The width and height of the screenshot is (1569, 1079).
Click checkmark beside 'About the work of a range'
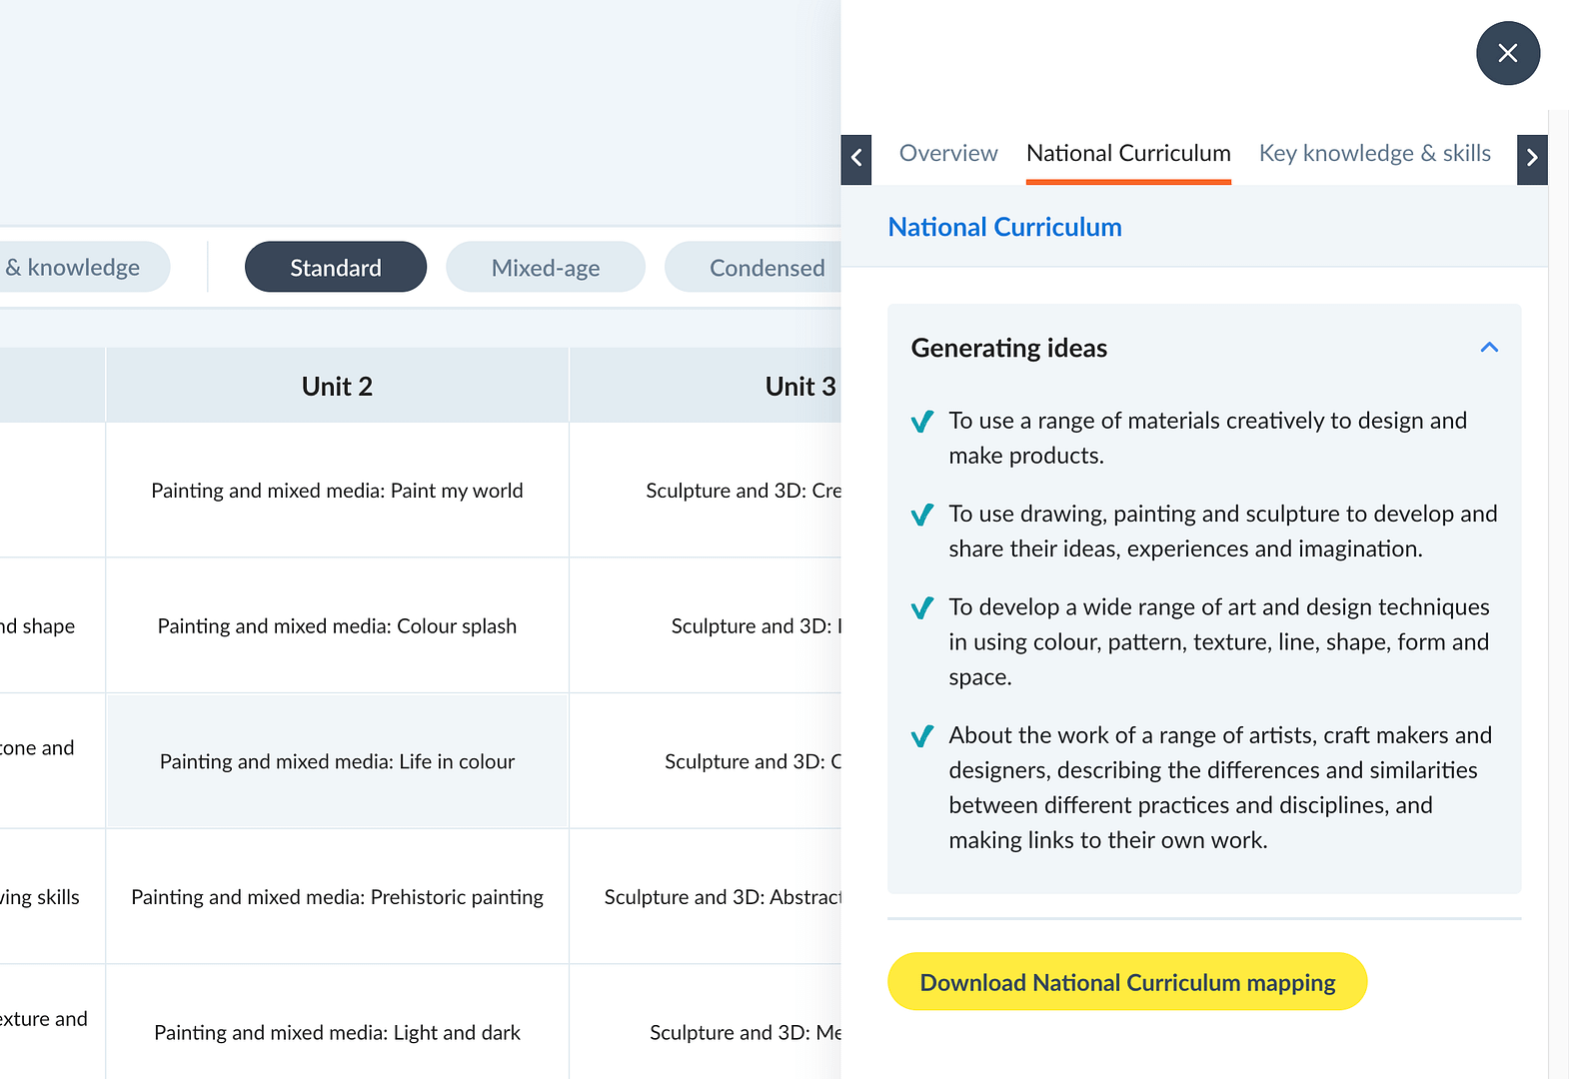click(922, 736)
